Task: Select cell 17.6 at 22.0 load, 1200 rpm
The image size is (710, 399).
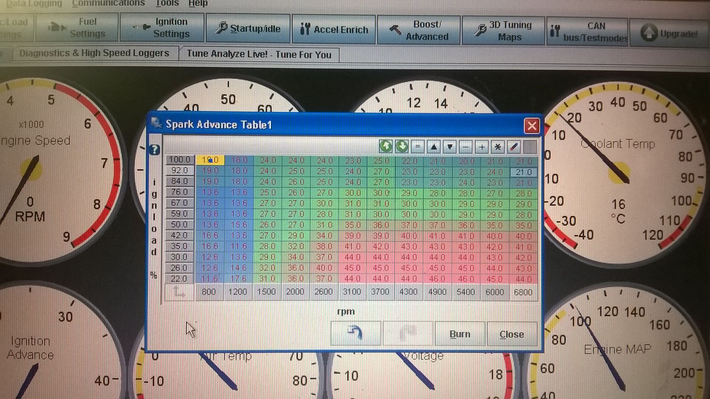Action: pyautogui.click(x=239, y=278)
